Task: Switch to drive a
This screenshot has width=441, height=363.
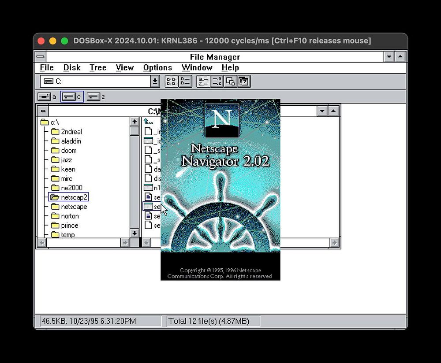Action: coord(44,96)
